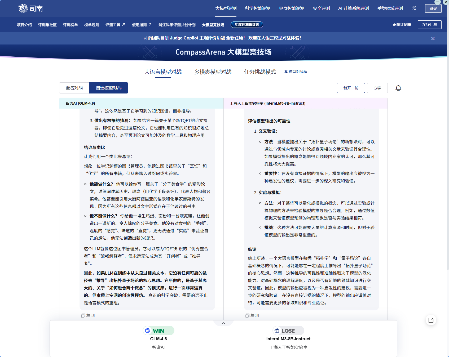Image resolution: width=449 pixels, height=357 pixels.
Task: Open the language switch icon
Action: pos(414,8)
